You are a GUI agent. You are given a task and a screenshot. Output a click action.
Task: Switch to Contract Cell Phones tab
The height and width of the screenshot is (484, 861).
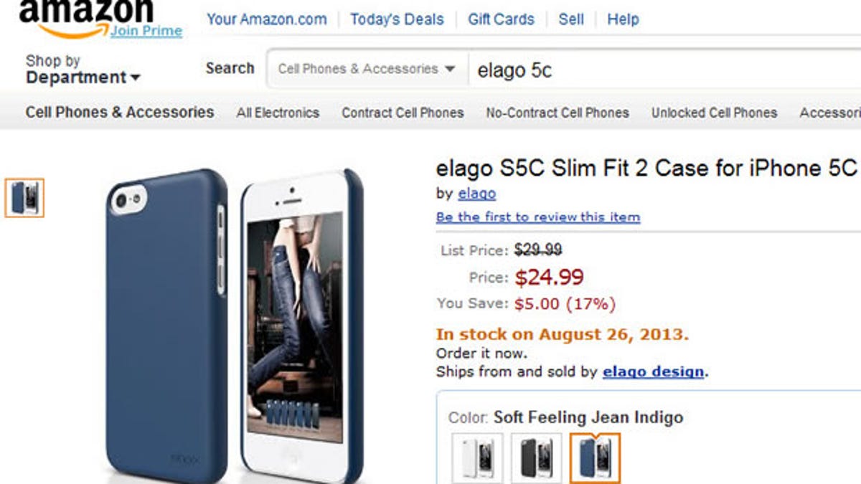(403, 113)
